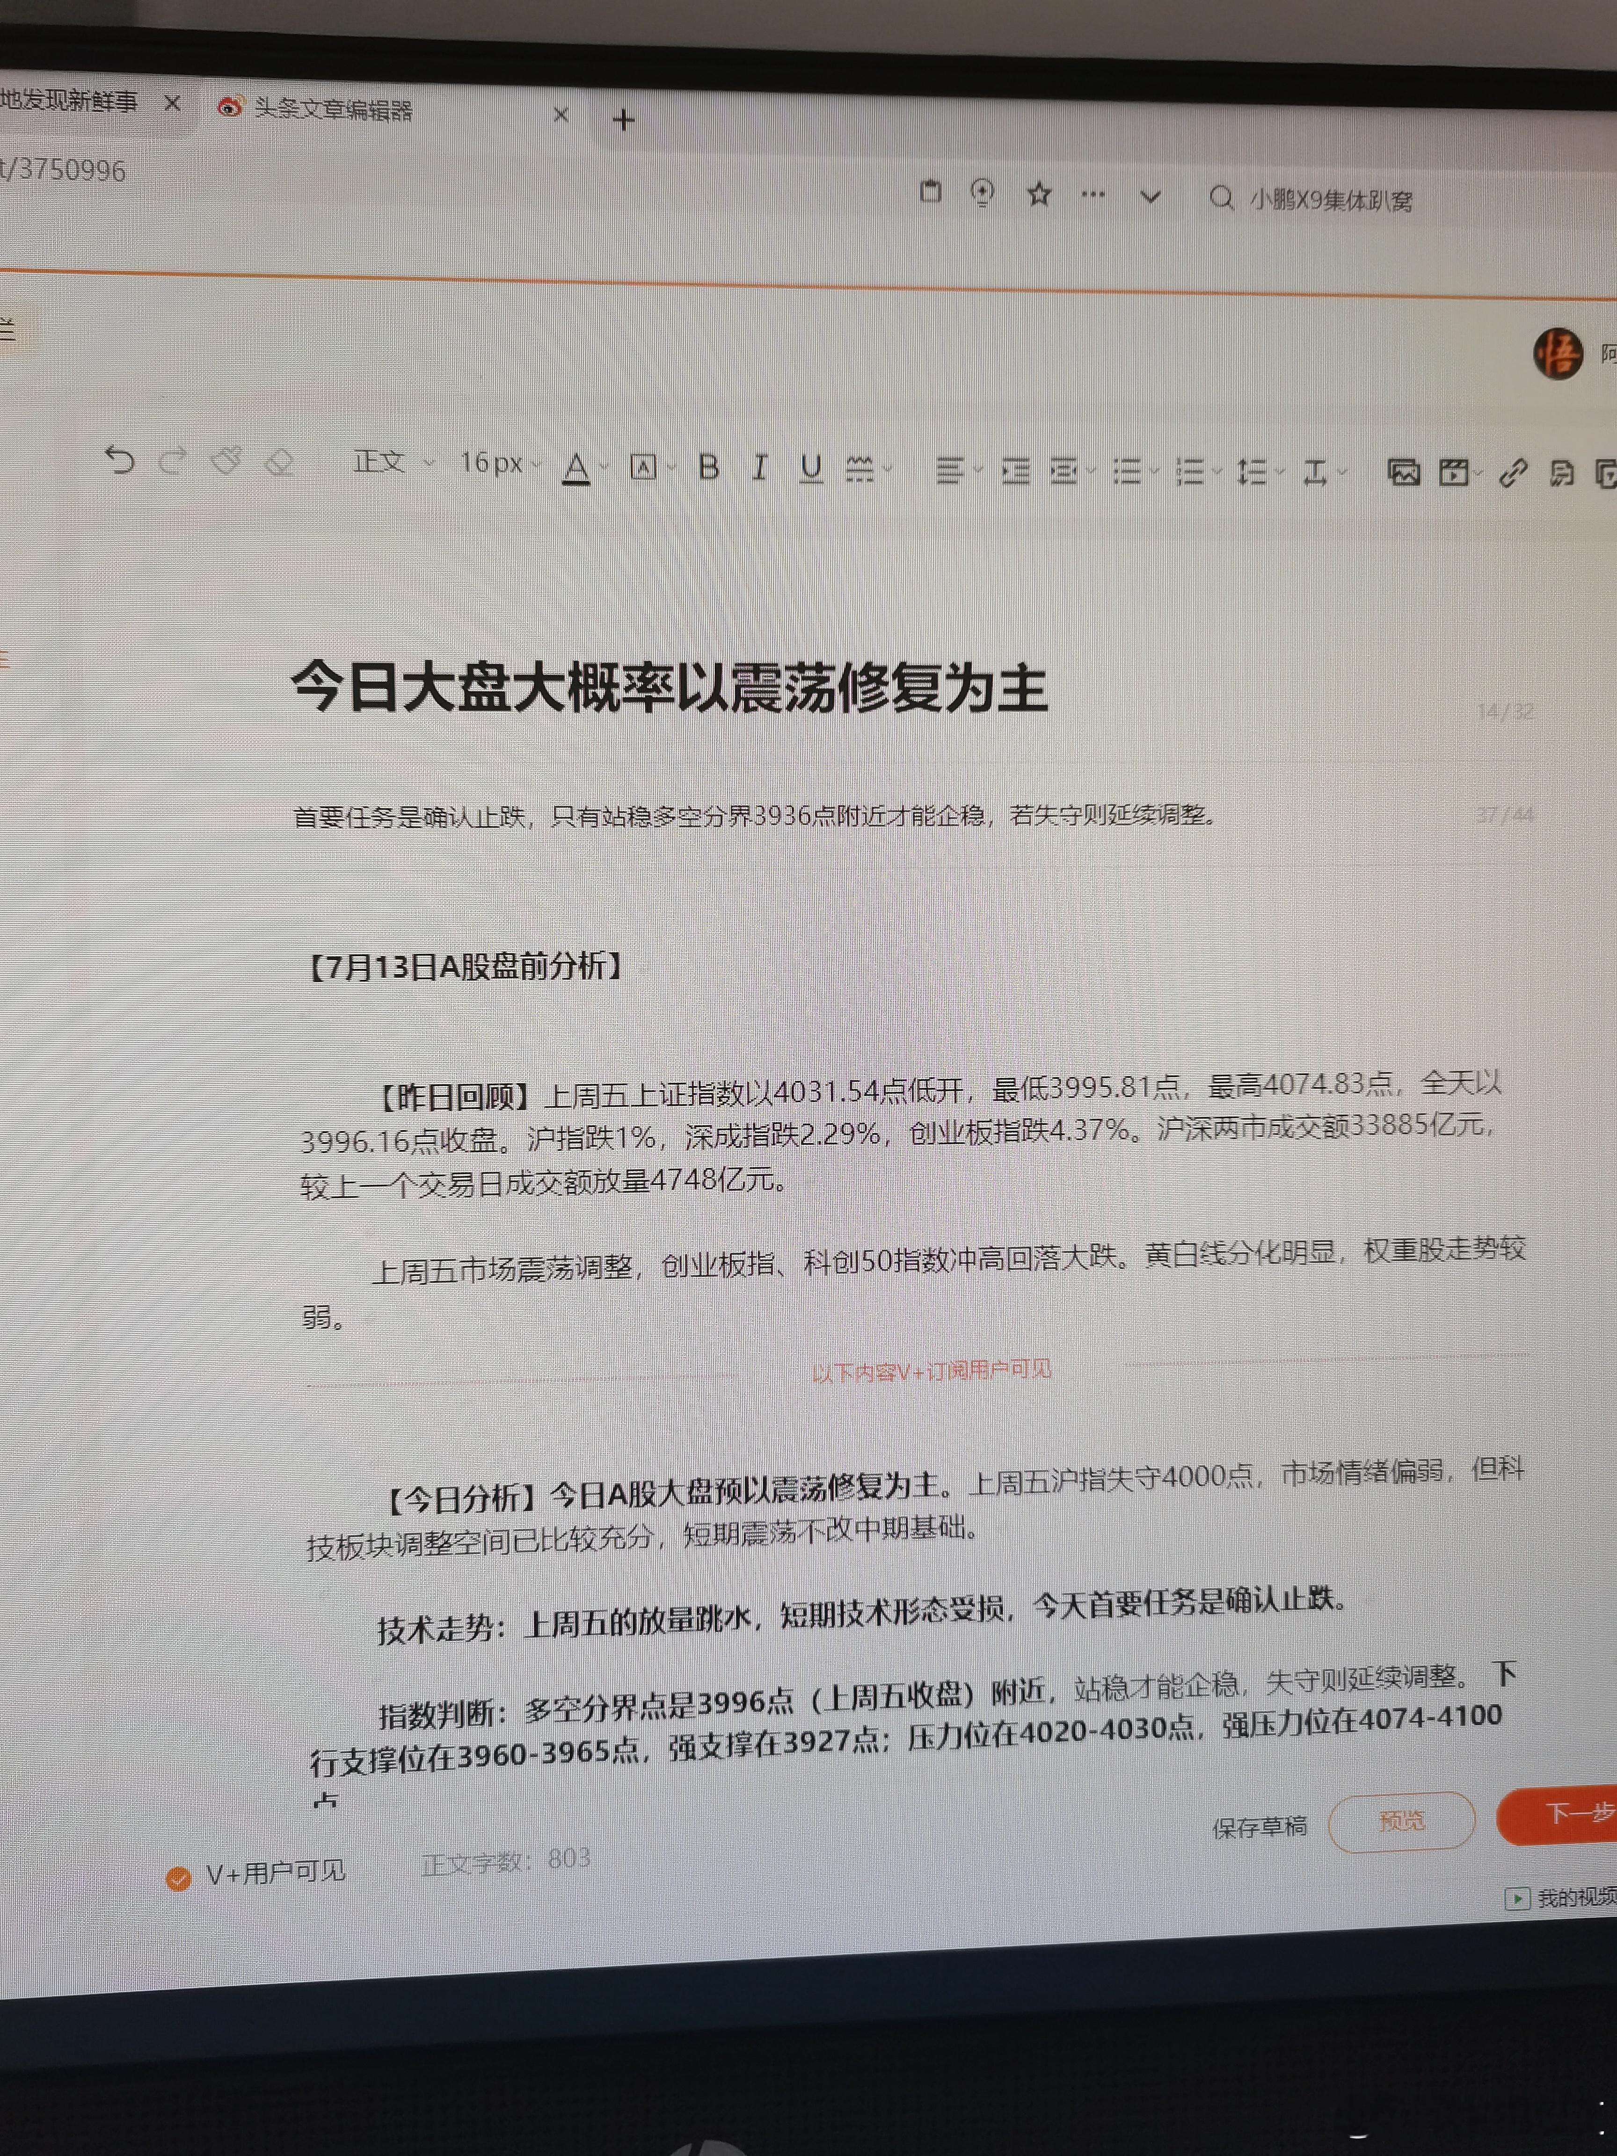
Task: Click the 正文字数：803 word count
Action: coord(506,1861)
